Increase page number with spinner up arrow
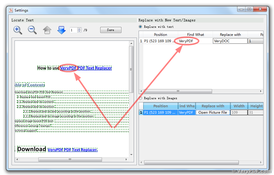 [79, 29]
